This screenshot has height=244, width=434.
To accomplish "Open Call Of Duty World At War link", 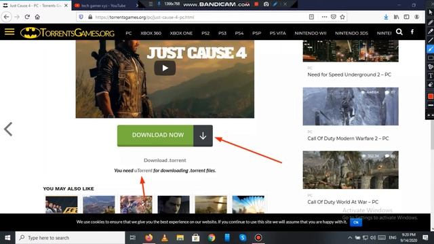I will (342, 202).
